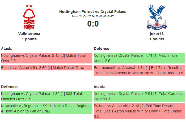186x122 pixels.
Task: Click the 0:0 match score
Action: tap(93, 24)
